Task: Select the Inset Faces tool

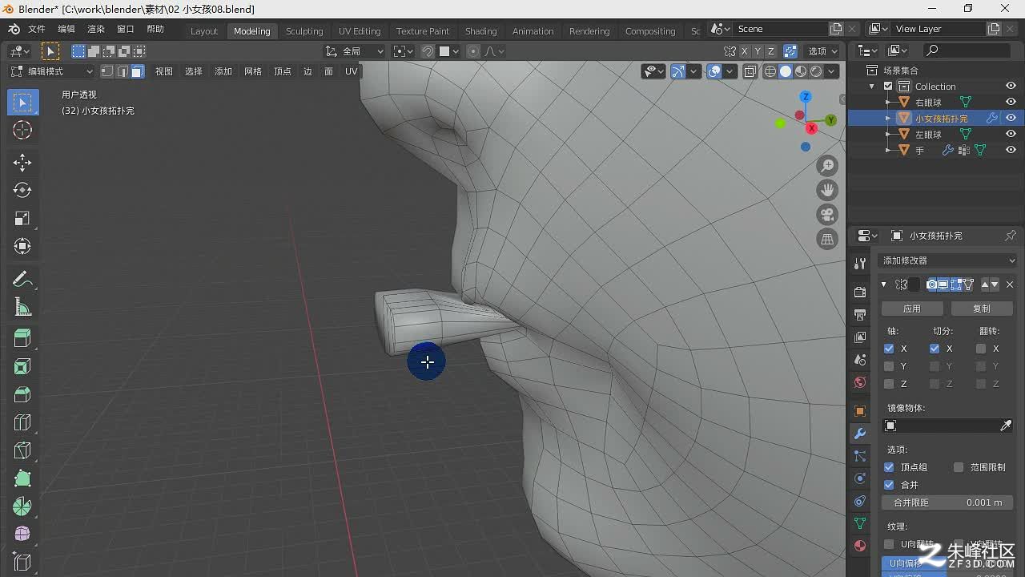Action: (x=22, y=367)
